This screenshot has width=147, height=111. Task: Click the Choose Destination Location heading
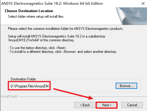click(29, 11)
